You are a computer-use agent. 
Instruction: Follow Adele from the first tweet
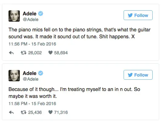pyautogui.click(x=138, y=15)
